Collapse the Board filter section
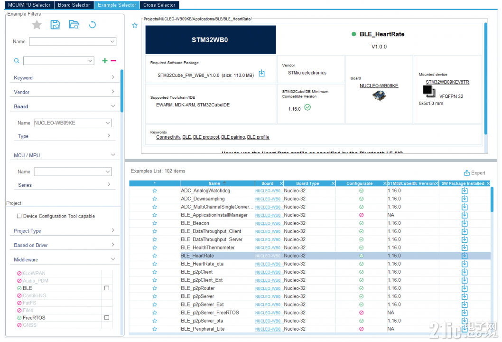Image resolution: width=502 pixels, height=342 pixels. coord(113,106)
